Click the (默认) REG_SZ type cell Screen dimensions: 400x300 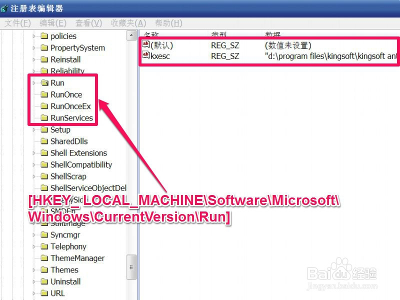tap(225, 45)
